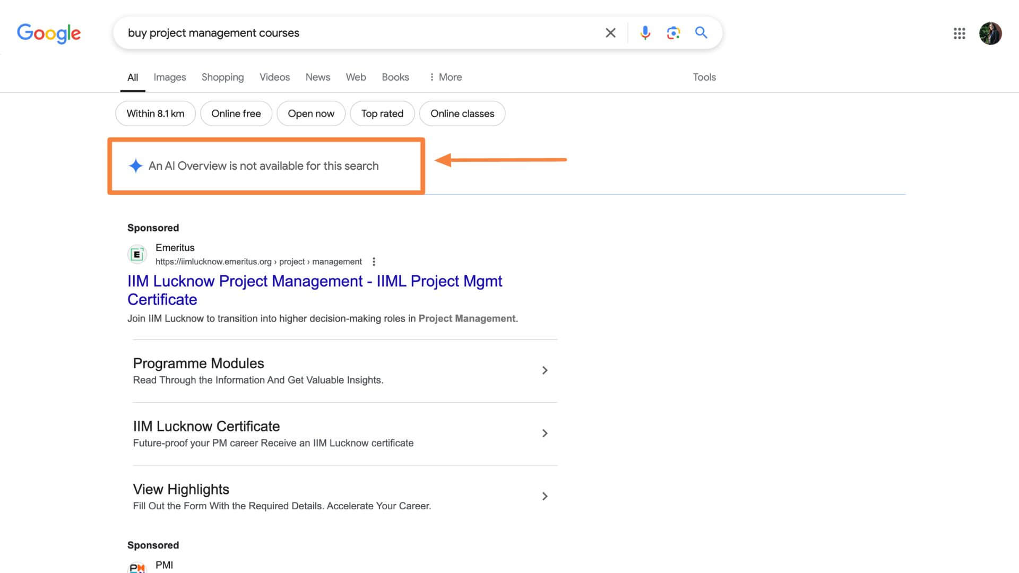This screenshot has height=573, width=1019.
Task: Click the Emeritus favicon icon
Action: tap(137, 254)
